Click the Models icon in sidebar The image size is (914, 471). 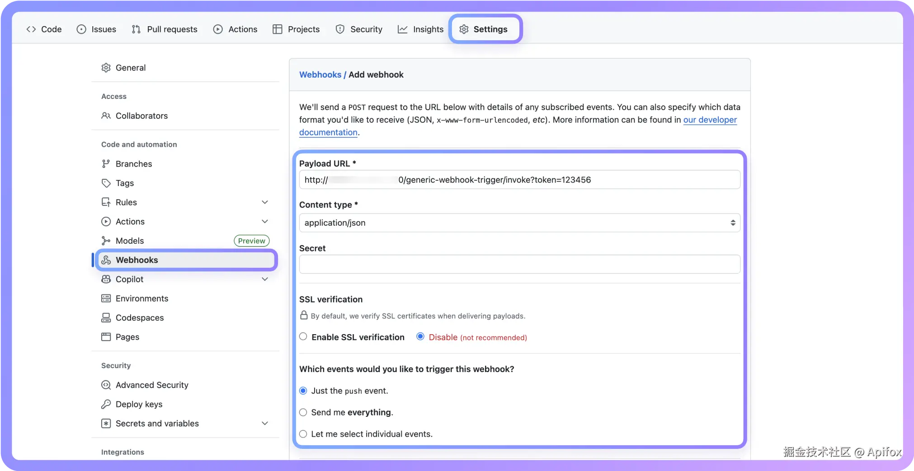pos(106,241)
